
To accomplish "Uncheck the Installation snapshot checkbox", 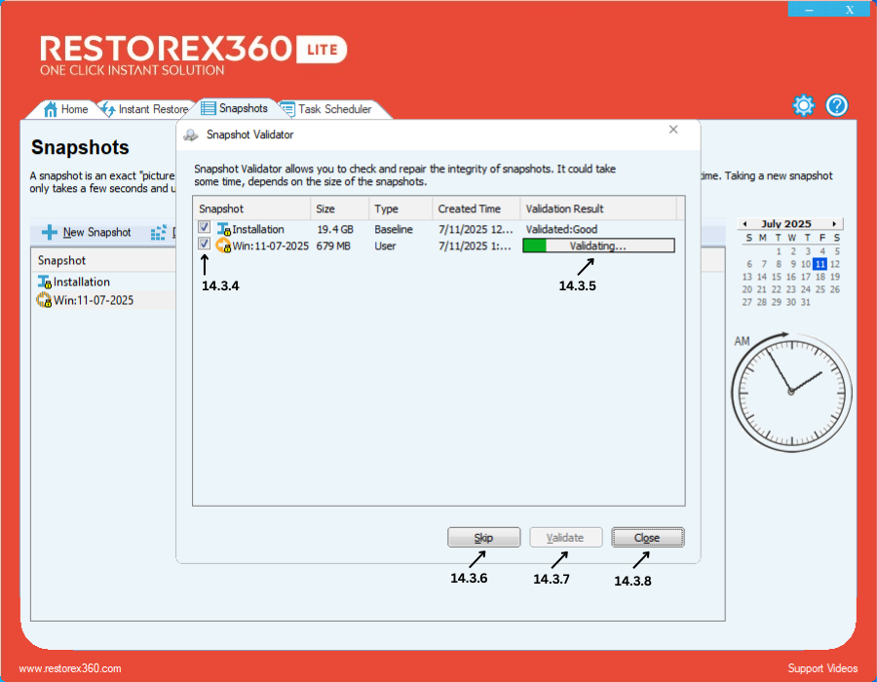I will coord(205,229).
